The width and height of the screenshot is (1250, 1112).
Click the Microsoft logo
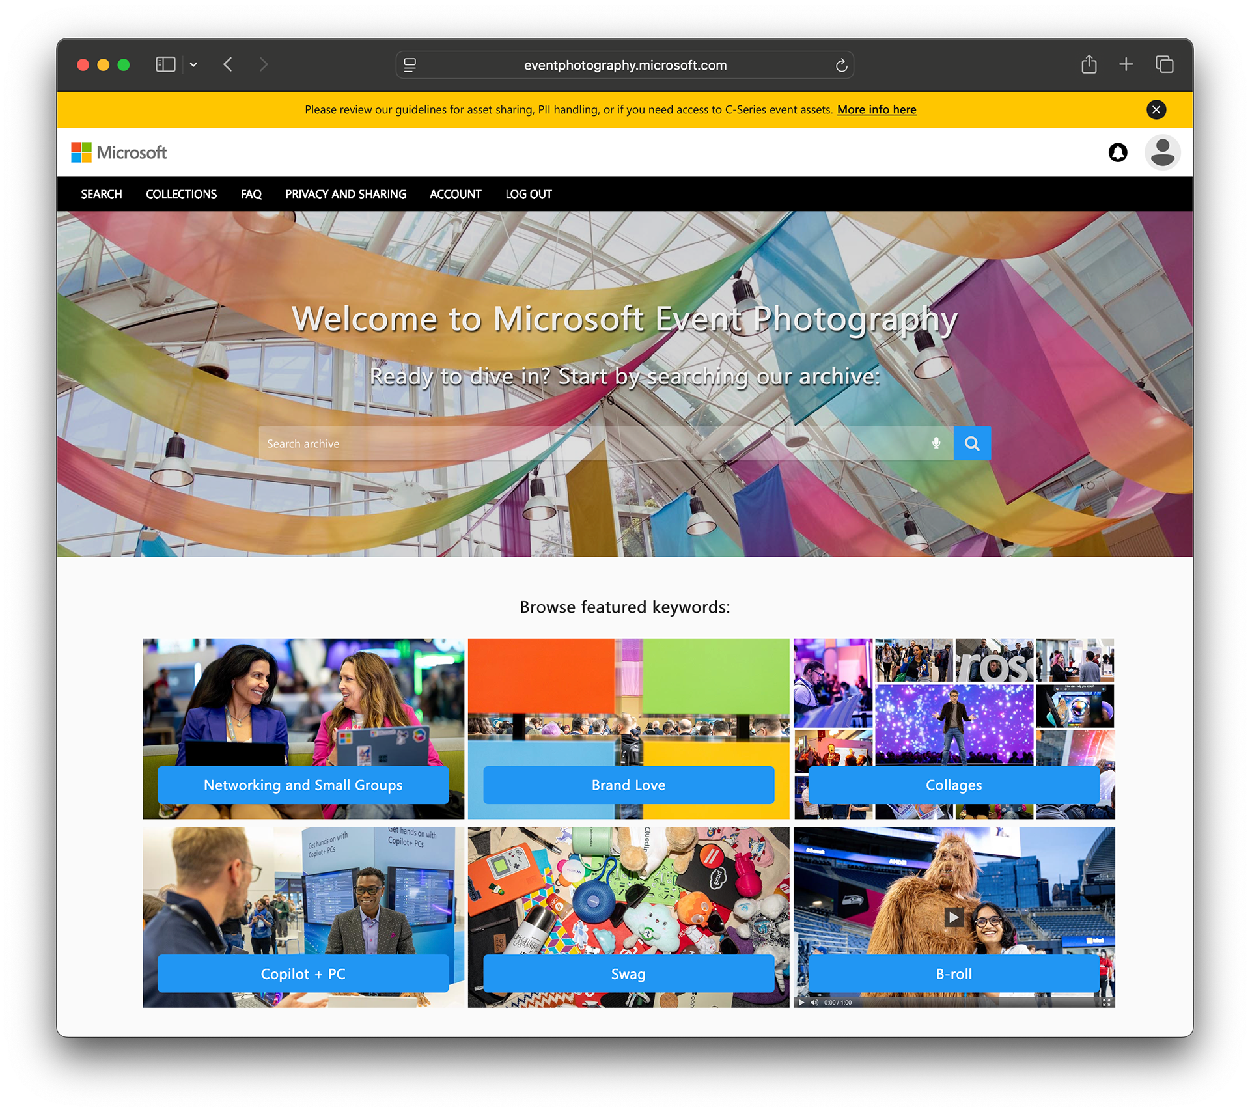[x=119, y=152]
